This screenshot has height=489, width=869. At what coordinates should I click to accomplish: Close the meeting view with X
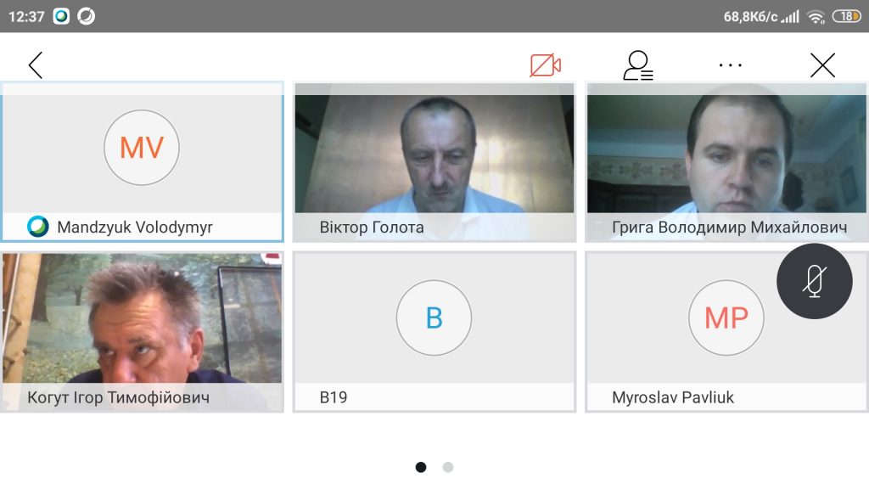tap(822, 65)
